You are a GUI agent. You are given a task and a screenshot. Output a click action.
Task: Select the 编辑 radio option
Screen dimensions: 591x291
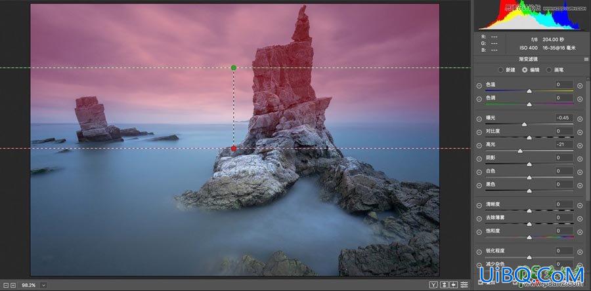click(525, 70)
